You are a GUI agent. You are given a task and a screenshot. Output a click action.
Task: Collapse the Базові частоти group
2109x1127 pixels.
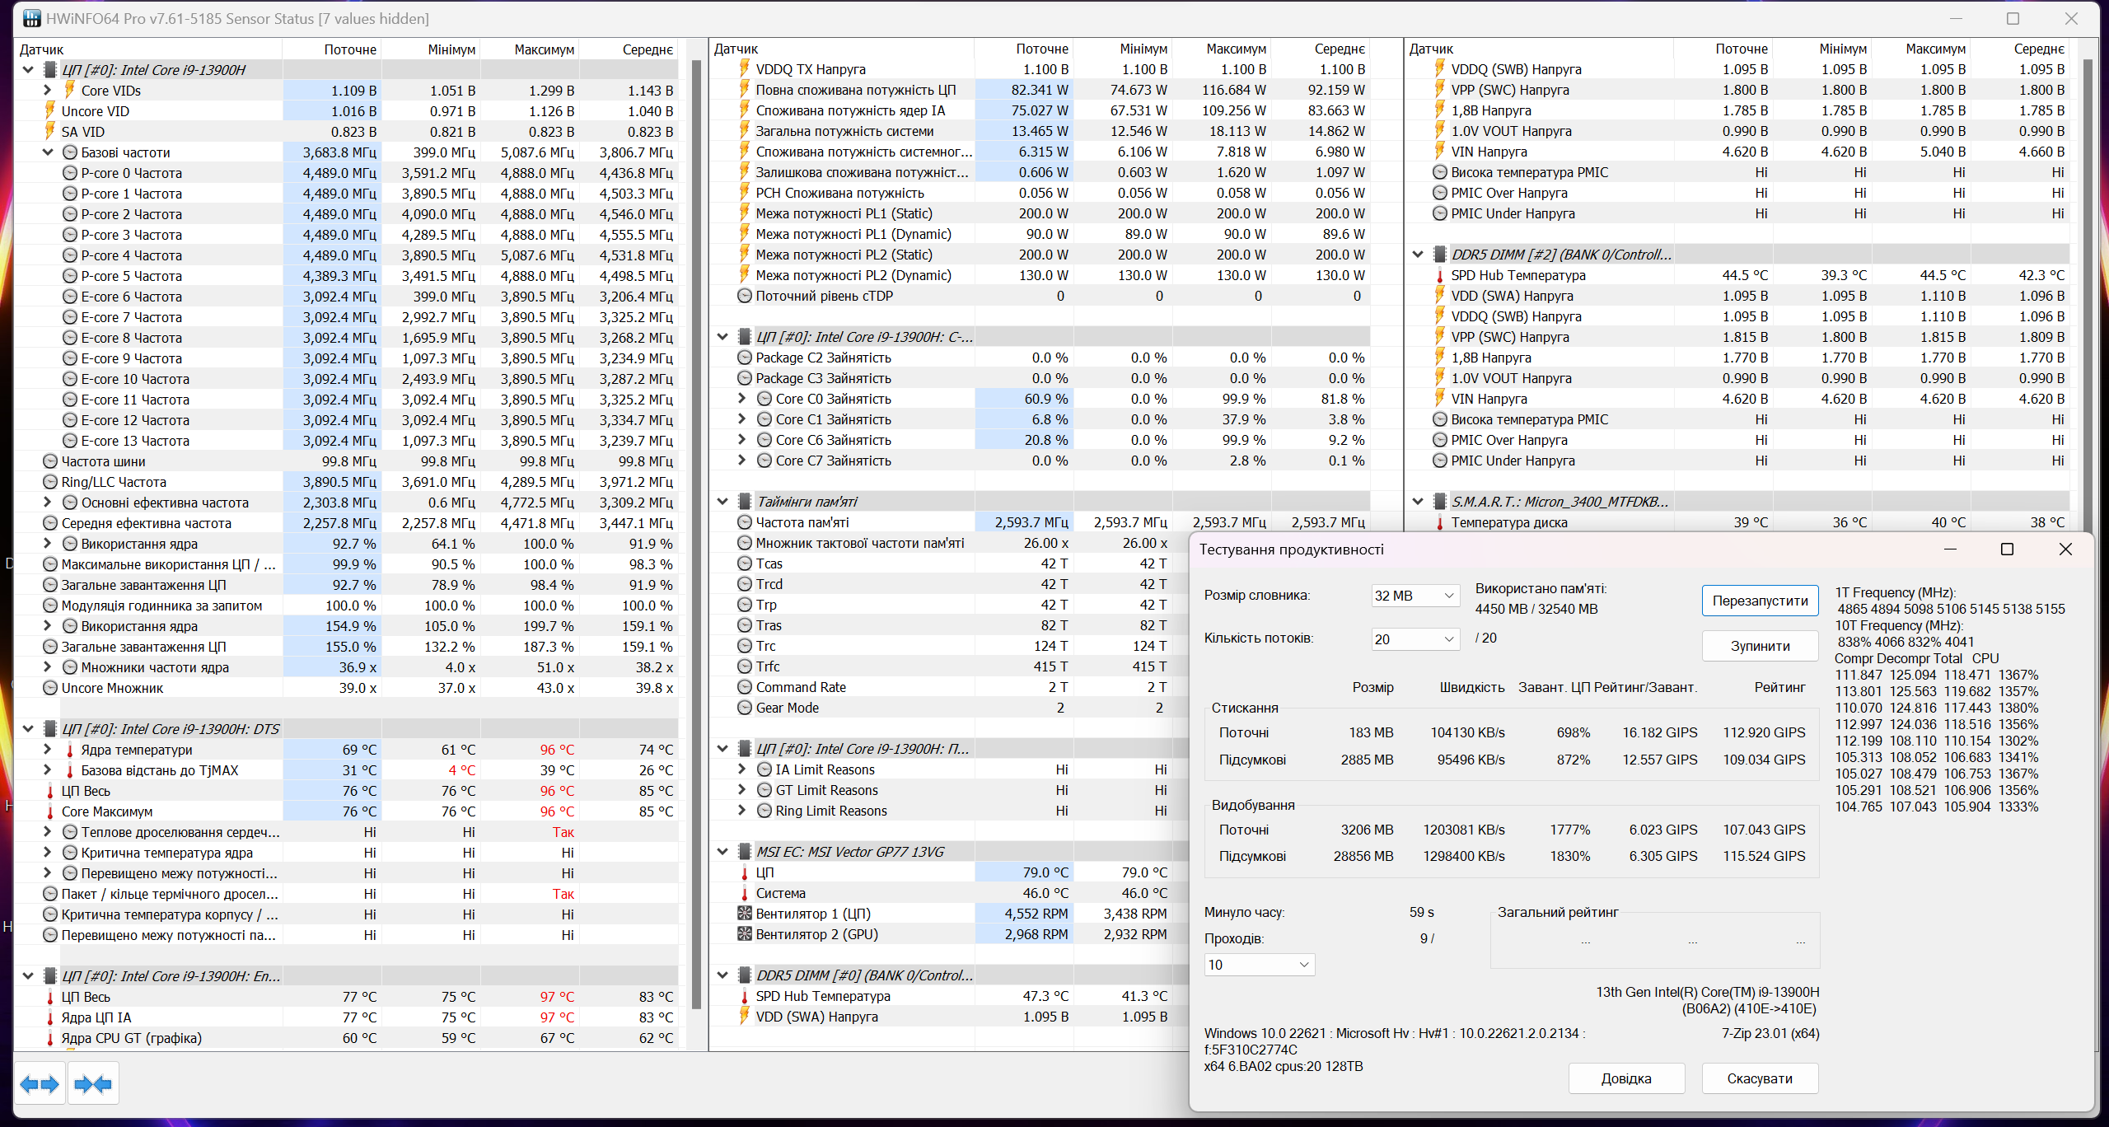tap(48, 152)
